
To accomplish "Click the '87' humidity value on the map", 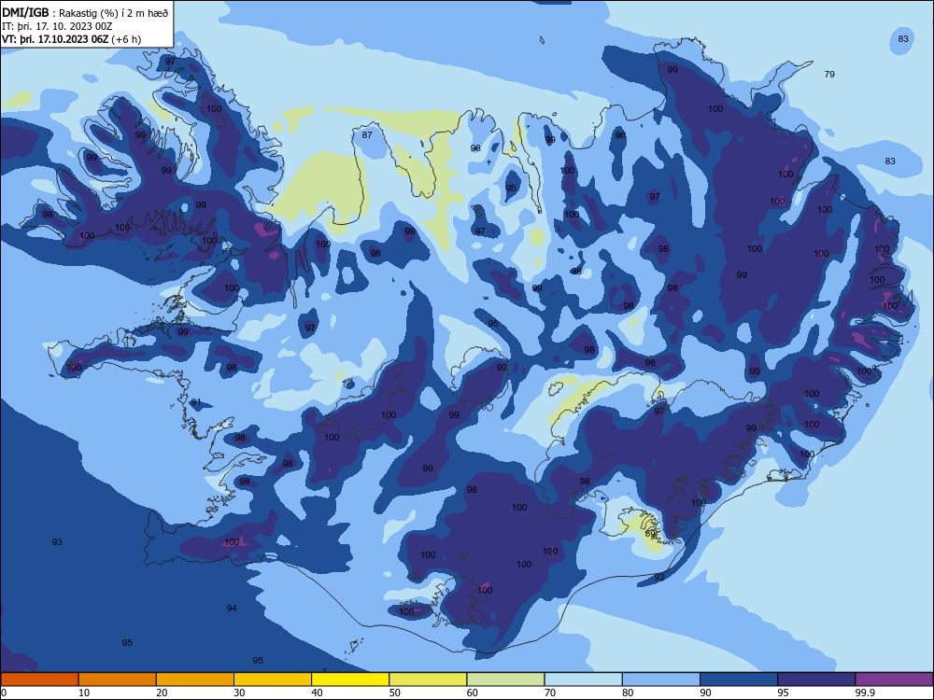I will (x=367, y=135).
